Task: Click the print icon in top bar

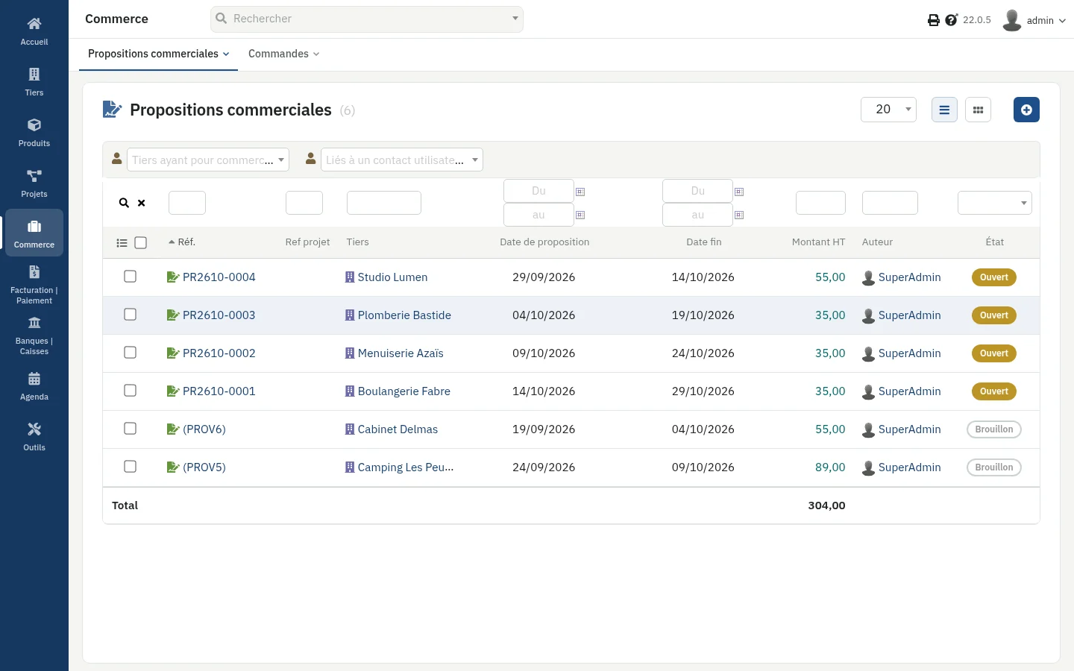Action: (x=934, y=20)
